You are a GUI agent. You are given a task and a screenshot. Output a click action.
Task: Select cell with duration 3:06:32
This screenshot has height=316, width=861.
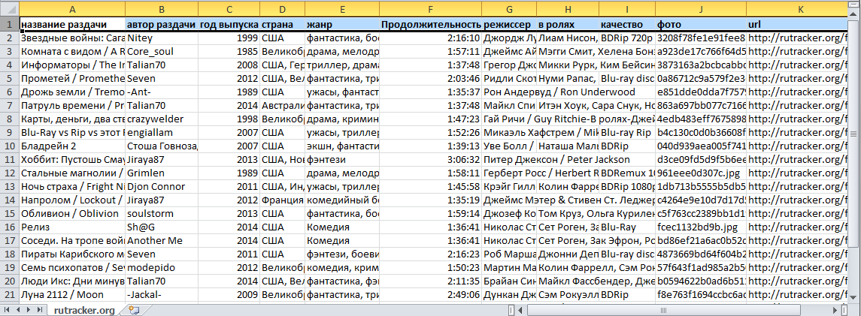click(x=430, y=160)
